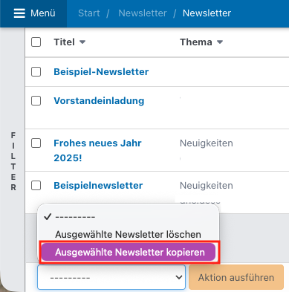The image size is (289, 292).
Task: Click Neuigkeiten in the Frohes neues Jahr row
Action: pyautogui.click(x=207, y=143)
